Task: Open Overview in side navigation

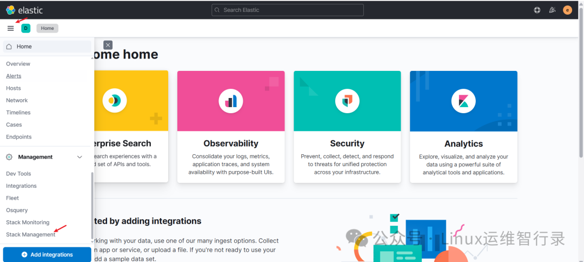Action: click(x=18, y=64)
